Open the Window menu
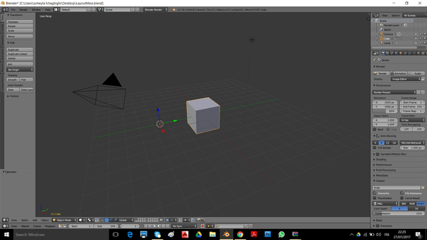The image size is (427, 240). tap(36, 9)
